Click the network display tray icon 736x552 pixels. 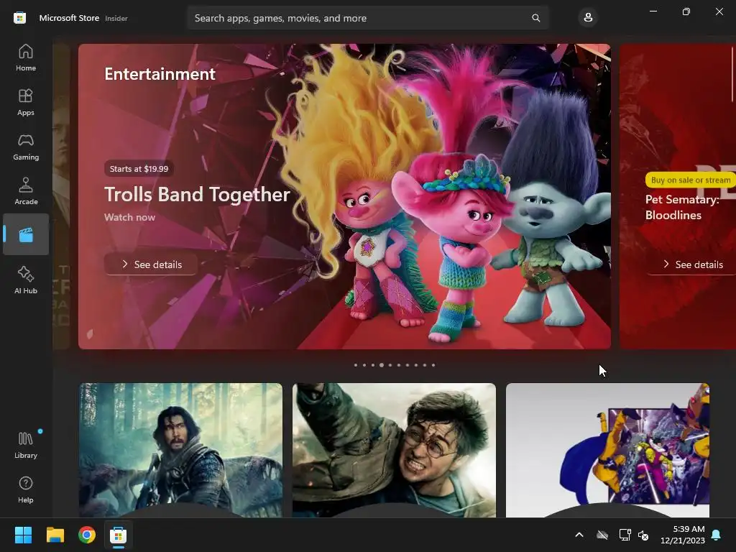(625, 535)
